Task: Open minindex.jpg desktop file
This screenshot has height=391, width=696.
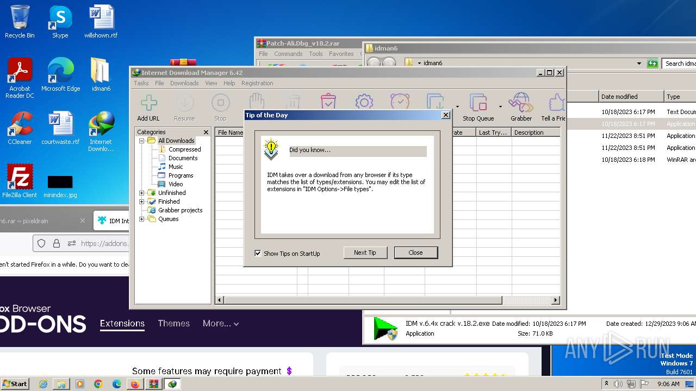Action: pyautogui.click(x=60, y=185)
